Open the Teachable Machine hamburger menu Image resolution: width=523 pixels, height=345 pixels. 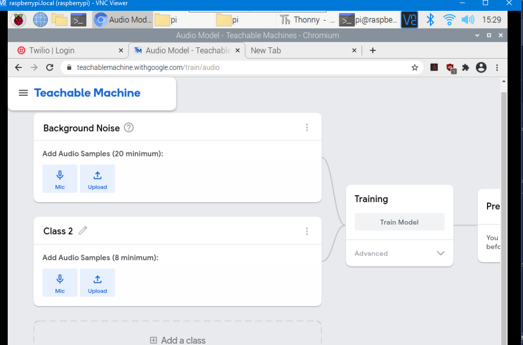23,93
